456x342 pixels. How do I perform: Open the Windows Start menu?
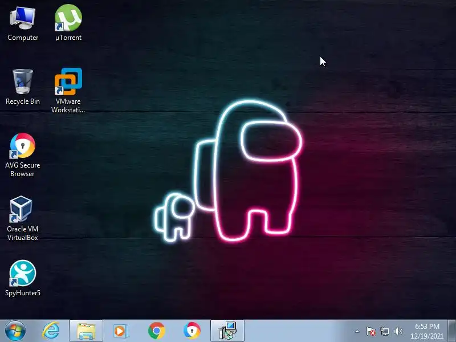(15, 331)
